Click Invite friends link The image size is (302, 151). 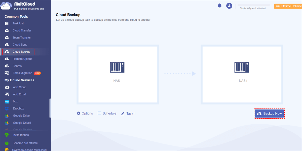click(x=21, y=135)
